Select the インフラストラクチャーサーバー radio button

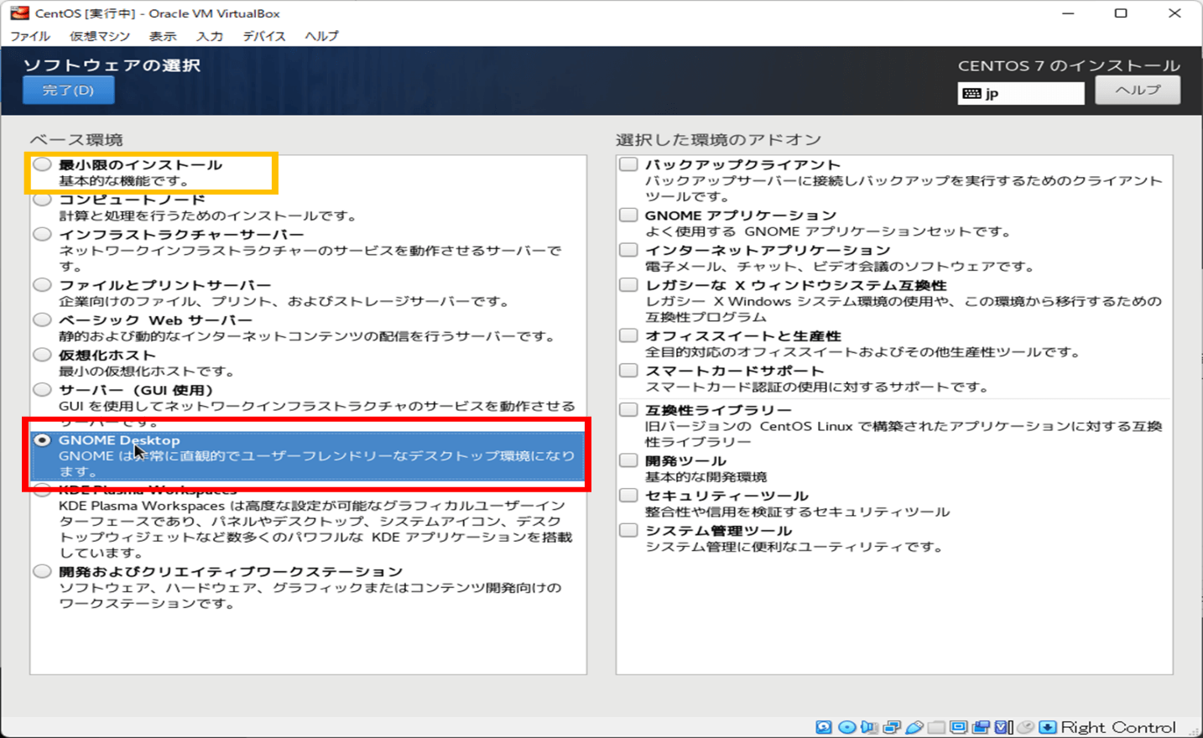[42, 234]
